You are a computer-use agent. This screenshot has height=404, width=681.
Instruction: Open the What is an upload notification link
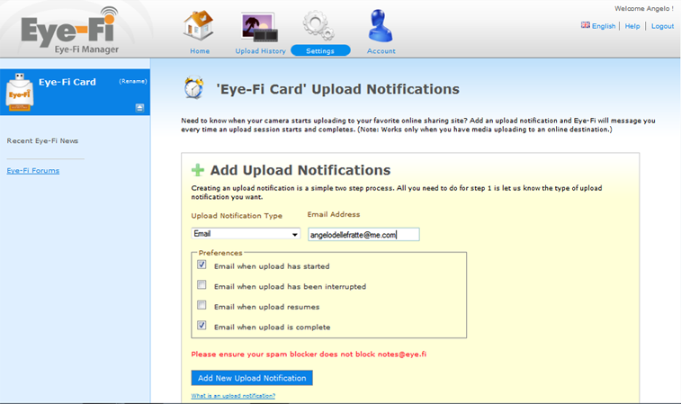tap(233, 396)
